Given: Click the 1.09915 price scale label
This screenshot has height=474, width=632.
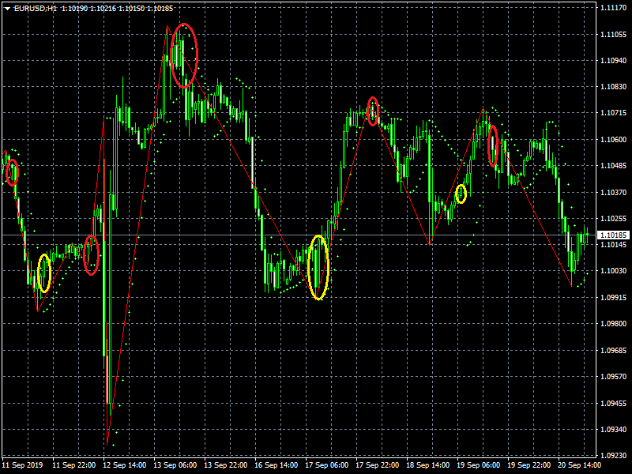Looking at the screenshot, I should pos(614,298).
